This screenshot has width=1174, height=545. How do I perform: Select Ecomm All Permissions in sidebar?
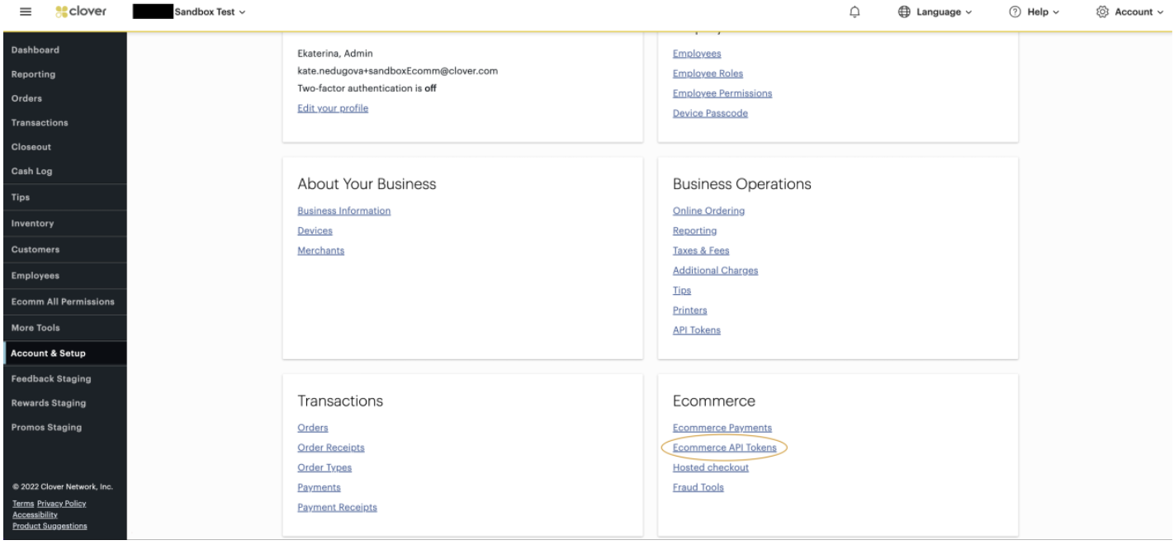pos(64,301)
